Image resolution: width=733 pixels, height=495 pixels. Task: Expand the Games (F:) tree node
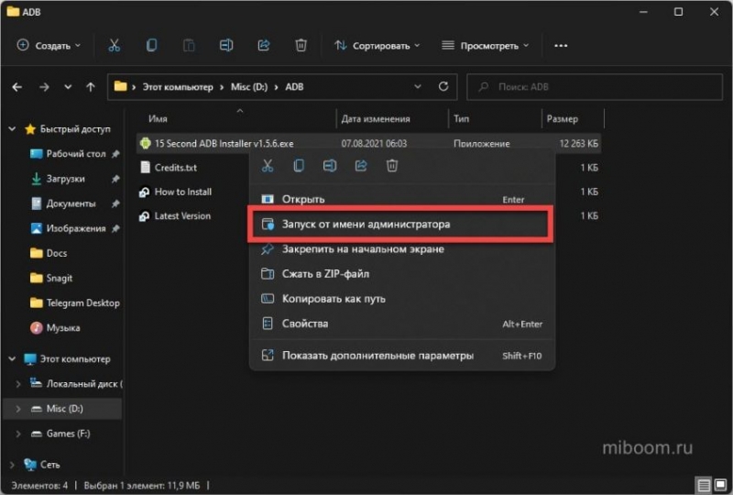pyautogui.click(x=17, y=434)
